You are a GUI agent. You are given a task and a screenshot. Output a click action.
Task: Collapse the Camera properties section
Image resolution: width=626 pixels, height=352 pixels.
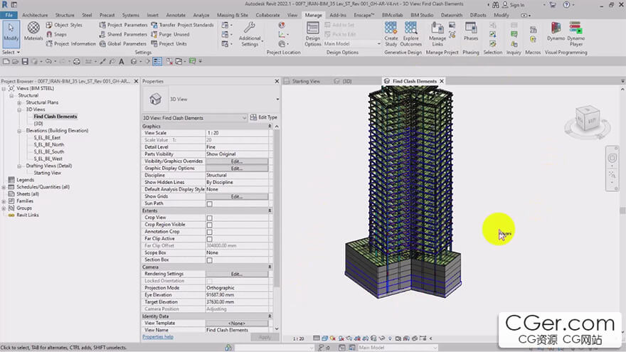pyautogui.click(x=270, y=267)
